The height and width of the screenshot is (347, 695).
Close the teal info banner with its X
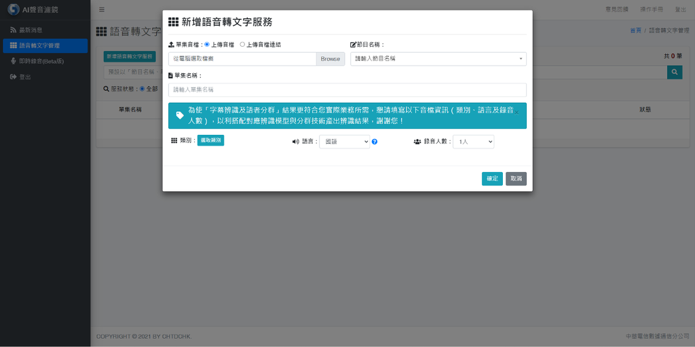[516, 113]
